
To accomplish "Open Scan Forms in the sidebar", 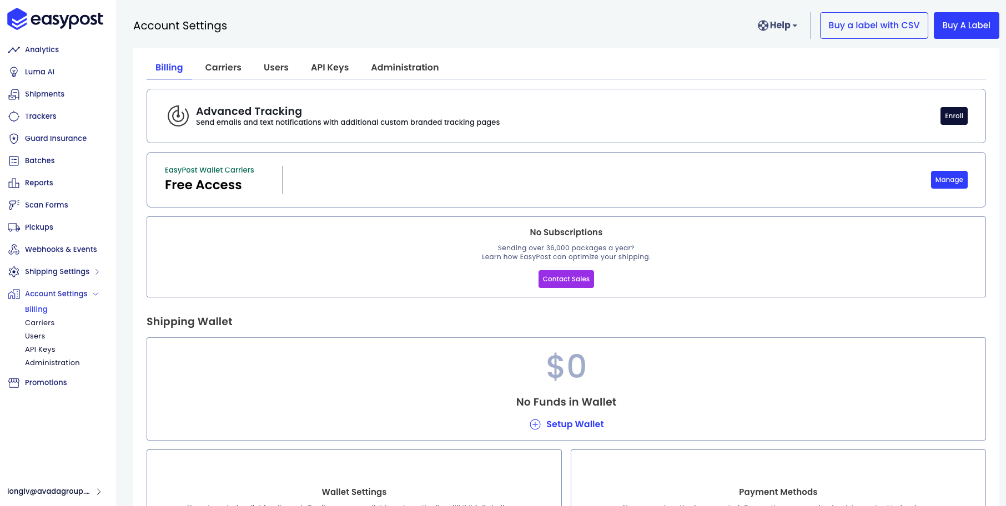I will pyautogui.click(x=47, y=205).
